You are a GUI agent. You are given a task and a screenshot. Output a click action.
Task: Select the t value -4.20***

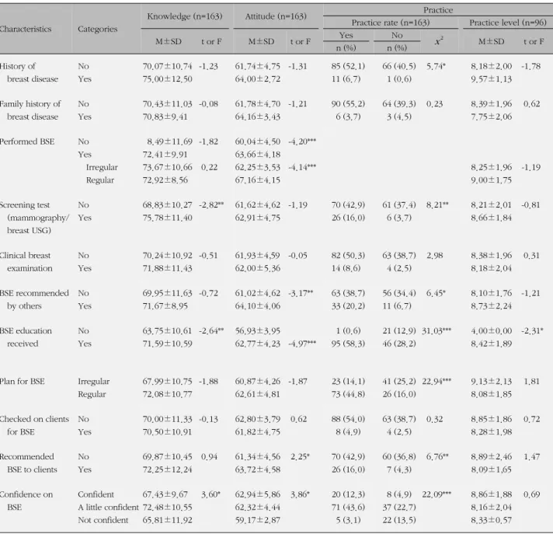302,141
